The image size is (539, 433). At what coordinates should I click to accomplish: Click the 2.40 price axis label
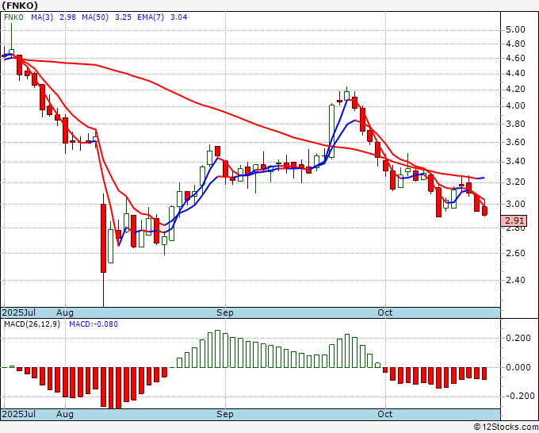pyautogui.click(x=515, y=280)
